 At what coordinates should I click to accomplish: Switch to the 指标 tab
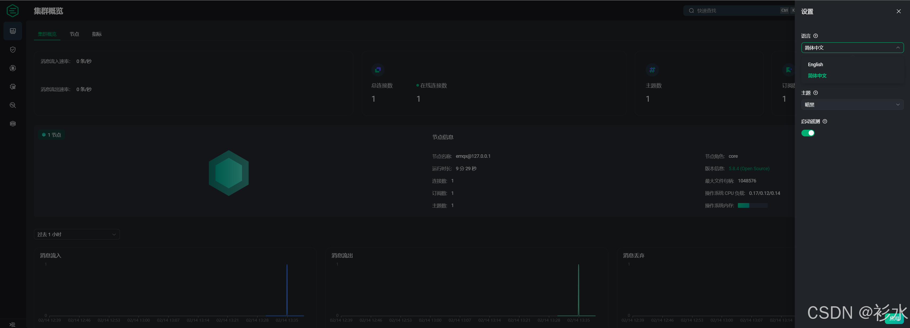pyautogui.click(x=96, y=34)
